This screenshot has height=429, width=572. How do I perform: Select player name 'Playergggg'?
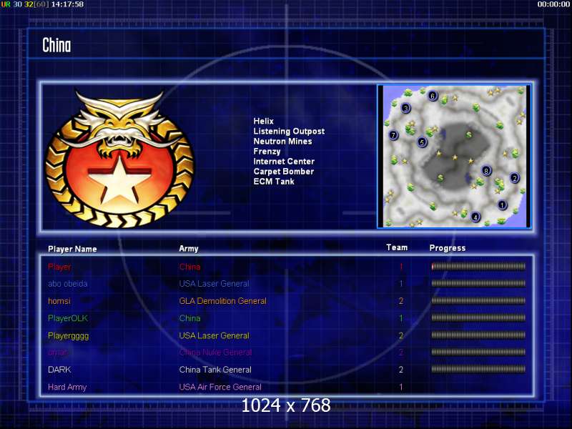click(x=68, y=336)
